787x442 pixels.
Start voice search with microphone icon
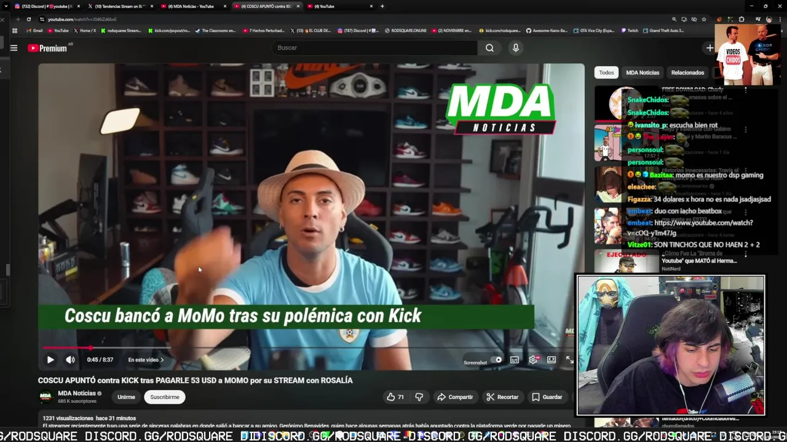point(515,48)
